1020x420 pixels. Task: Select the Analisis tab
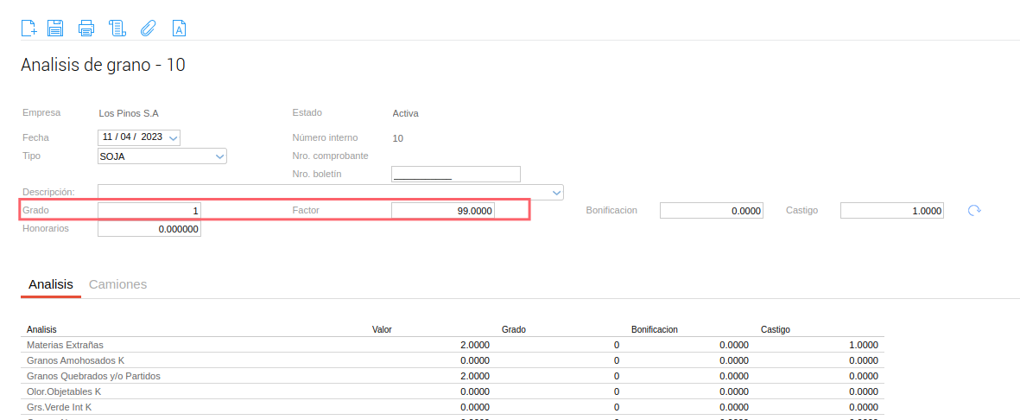51,284
